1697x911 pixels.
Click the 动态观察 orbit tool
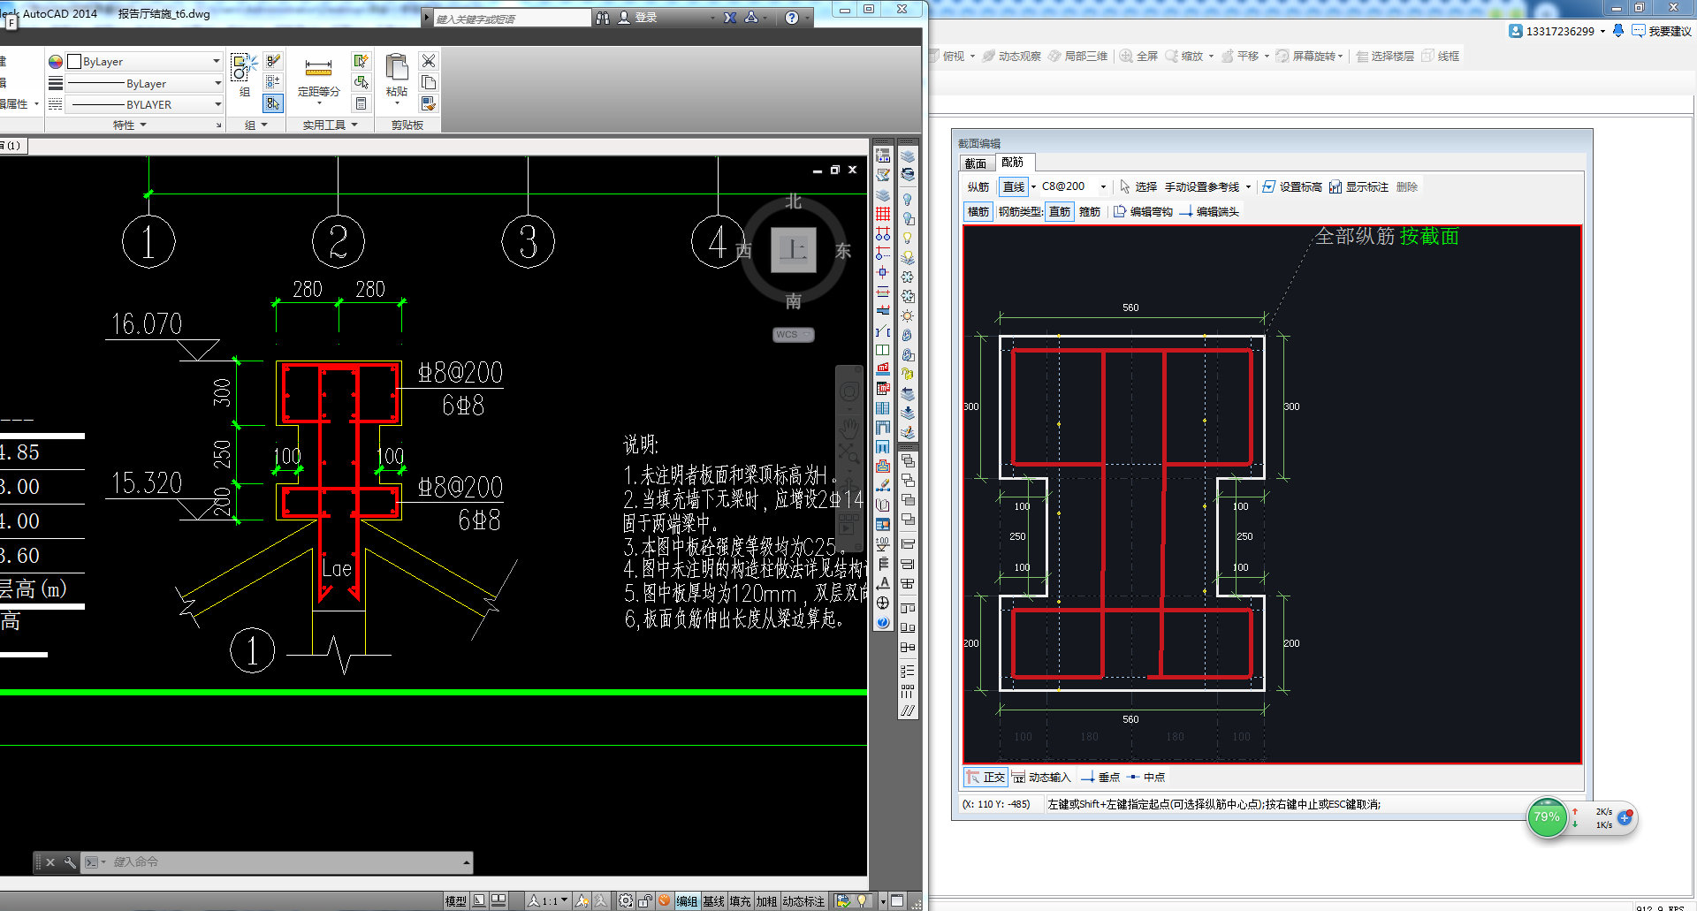click(x=1012, y=57)
